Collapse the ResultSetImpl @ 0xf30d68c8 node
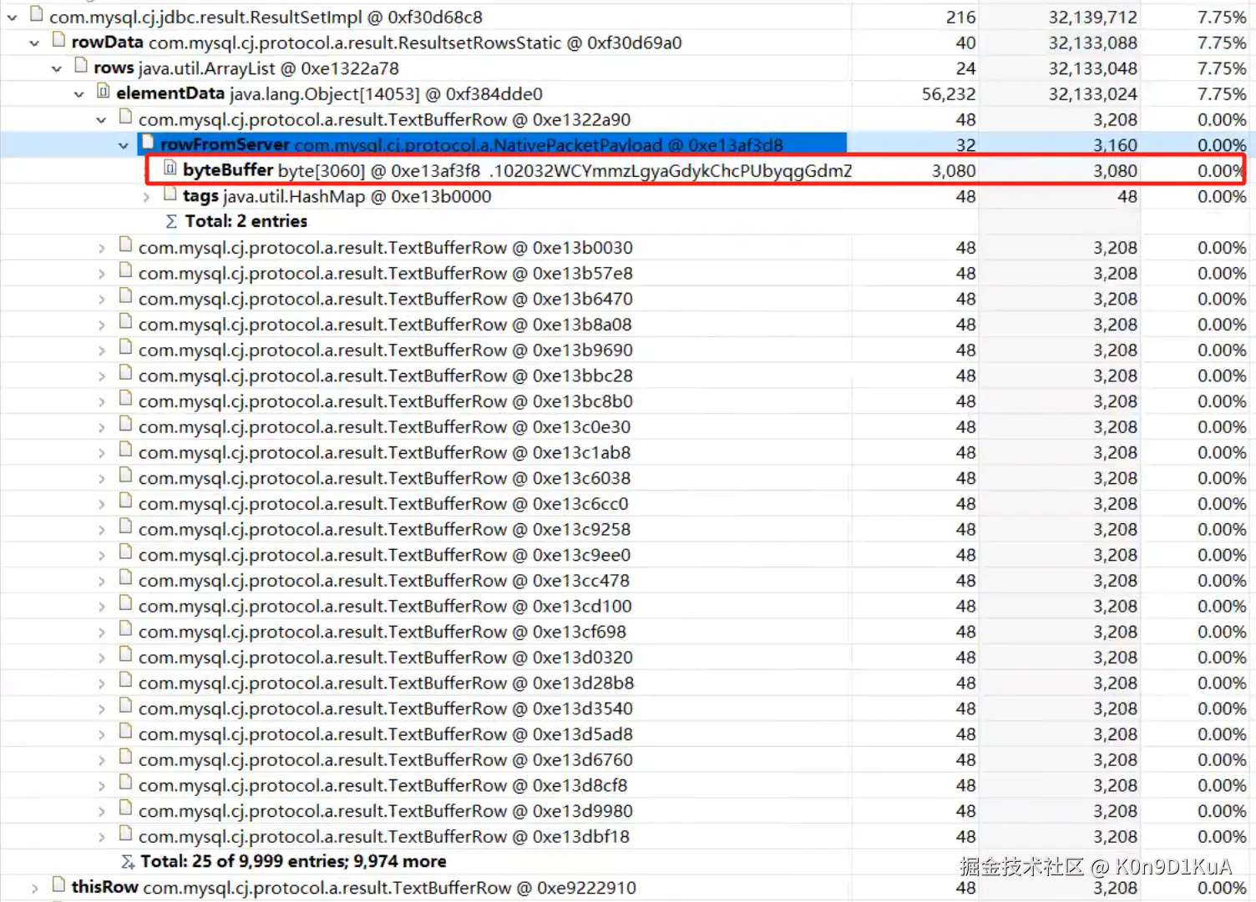 click(x=12, y=17)
